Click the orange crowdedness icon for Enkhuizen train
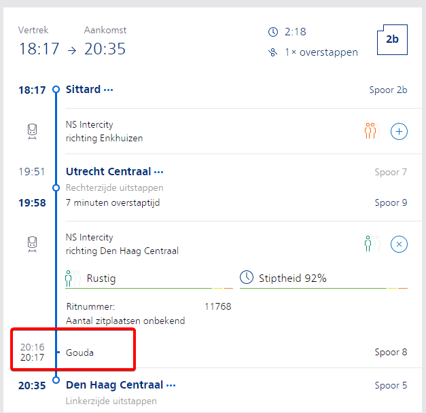This screenshot has width=426, height=413. (x=370, y=131)
